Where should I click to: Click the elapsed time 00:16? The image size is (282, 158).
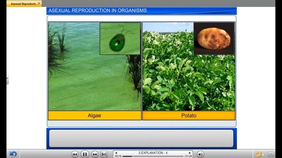118,156
